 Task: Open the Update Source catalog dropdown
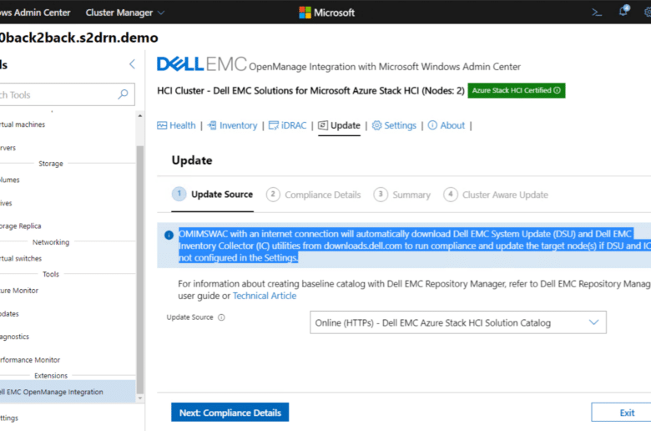click(x=458, y=322)
